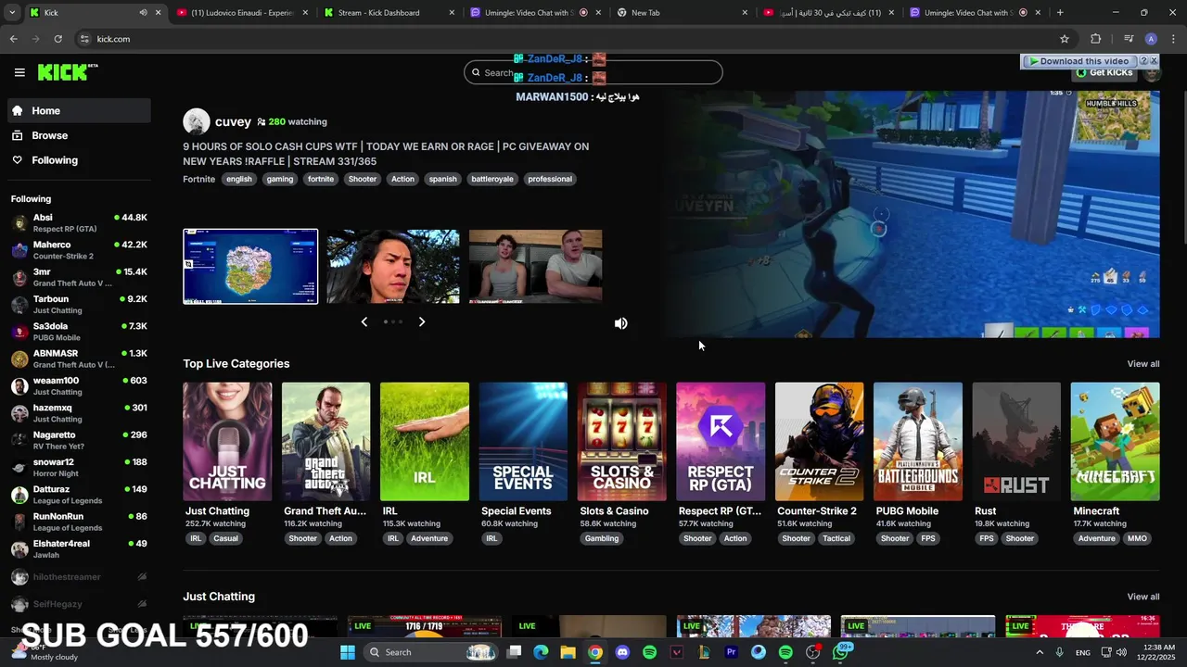1187x667 pixels.
Task: Open the Fortnite category link under stream title
Action: (x=198, y=179)
